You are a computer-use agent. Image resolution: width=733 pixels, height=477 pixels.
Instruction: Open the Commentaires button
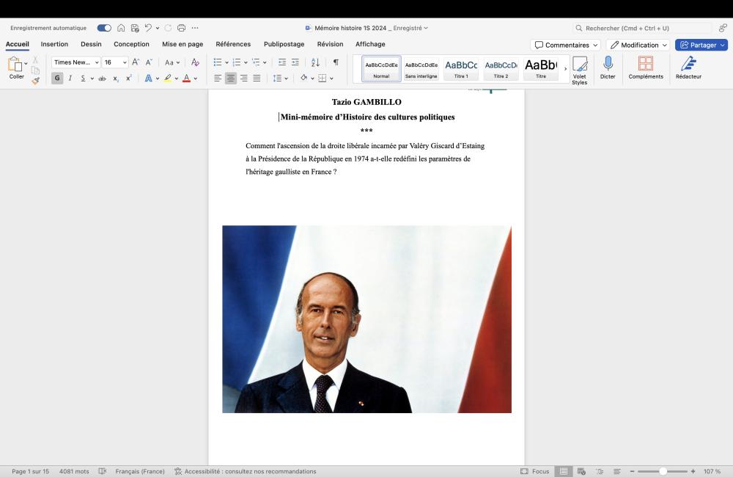pyautogui.click(x=565, y=45)
